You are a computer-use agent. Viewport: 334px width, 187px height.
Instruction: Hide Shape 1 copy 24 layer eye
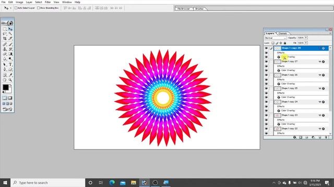266,102
